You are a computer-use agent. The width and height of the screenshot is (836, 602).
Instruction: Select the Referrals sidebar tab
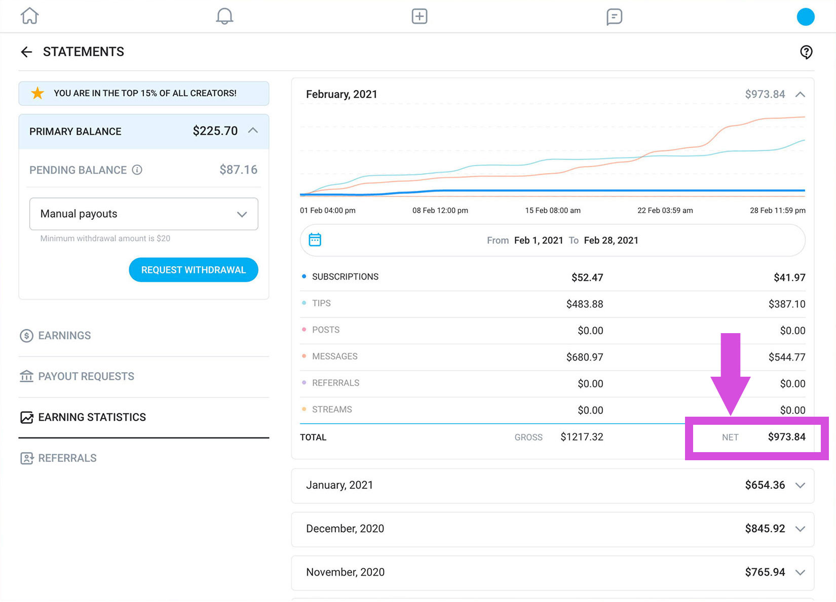[67, 458]
